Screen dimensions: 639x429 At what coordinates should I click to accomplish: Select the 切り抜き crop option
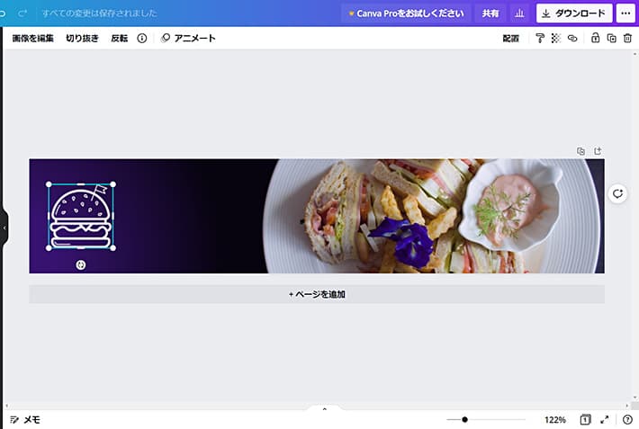coord(82,39)
